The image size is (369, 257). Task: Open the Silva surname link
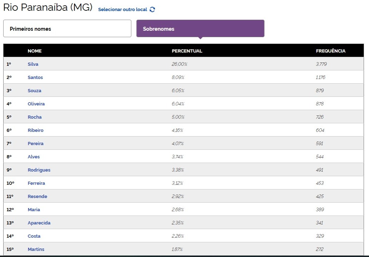(x=33, y=64)
